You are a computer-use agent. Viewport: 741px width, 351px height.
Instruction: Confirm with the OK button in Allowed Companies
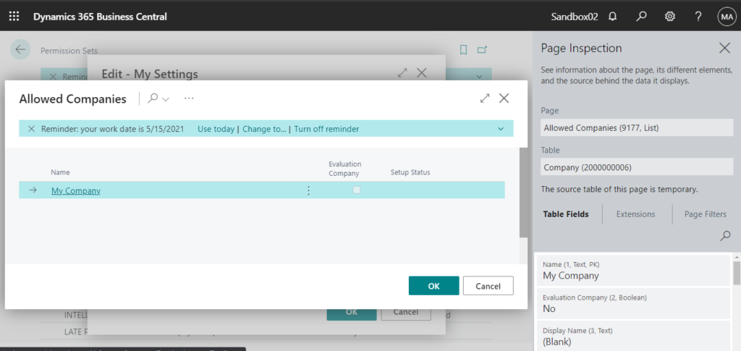(x=434, y=286)
